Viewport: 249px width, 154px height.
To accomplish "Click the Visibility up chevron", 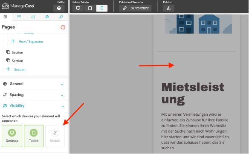I will pyautogui.click(x=63, y=106).
